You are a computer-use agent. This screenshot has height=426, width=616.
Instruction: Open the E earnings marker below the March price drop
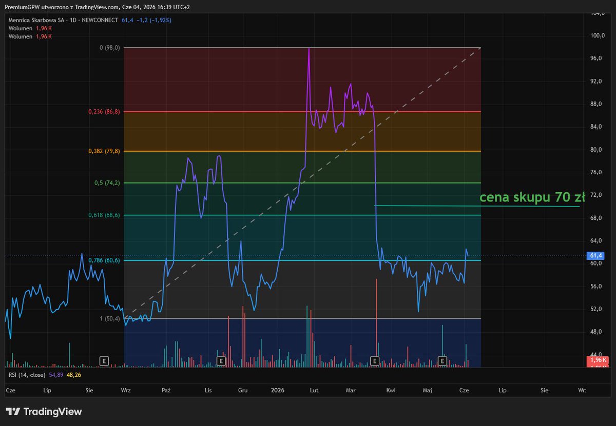point(375,361)
